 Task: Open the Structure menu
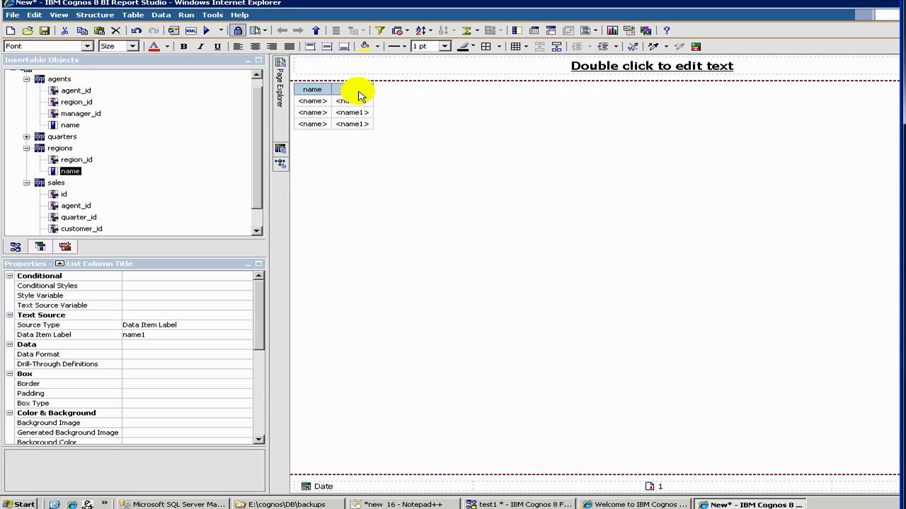(x=95, y=15)
